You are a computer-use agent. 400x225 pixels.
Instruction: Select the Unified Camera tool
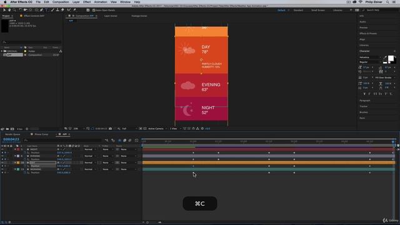(x=26, y=10)
